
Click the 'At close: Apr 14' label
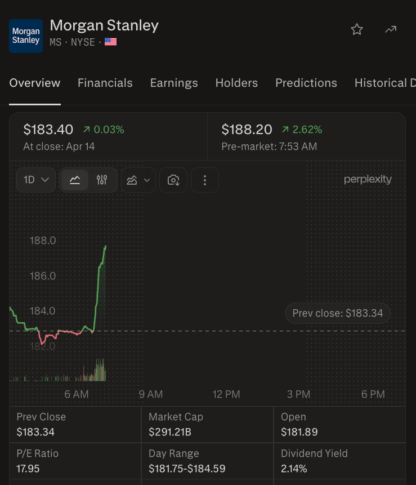click(x=59, y=146)
